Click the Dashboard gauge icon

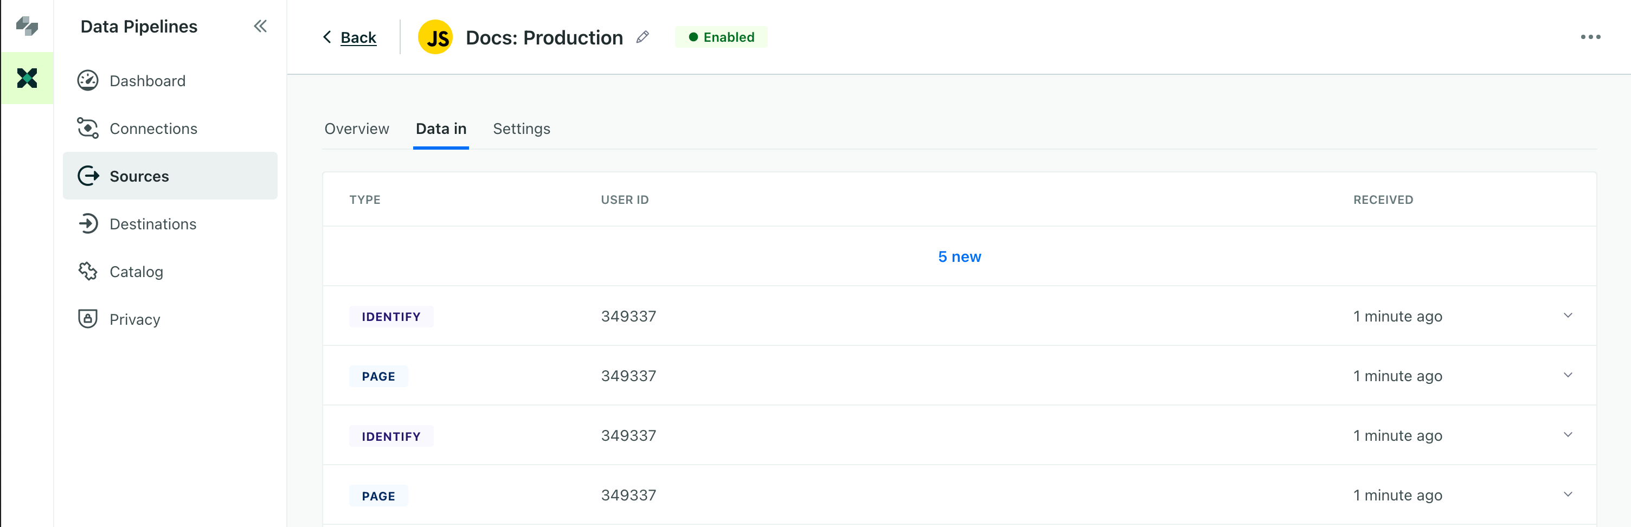(x=88, y=81)
